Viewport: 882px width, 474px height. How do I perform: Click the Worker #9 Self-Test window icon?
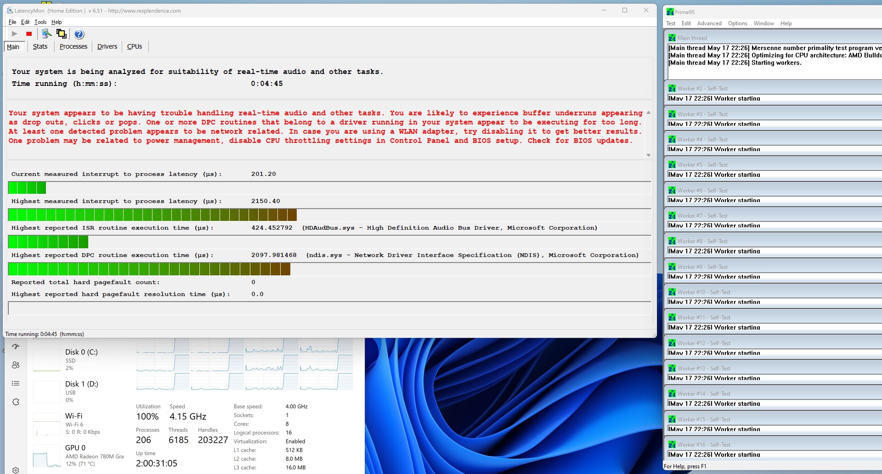point(672,267)
